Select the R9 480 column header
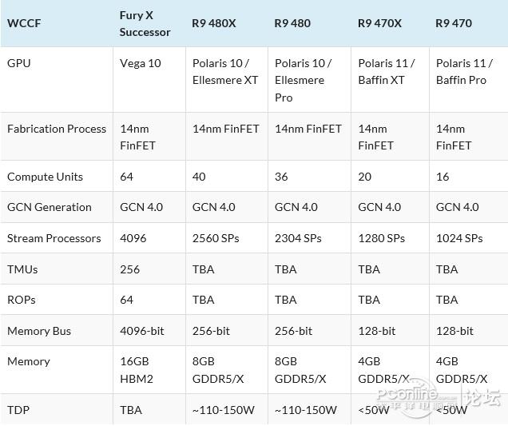The height and width of the screenshot is (426, 508). point(292,23)
